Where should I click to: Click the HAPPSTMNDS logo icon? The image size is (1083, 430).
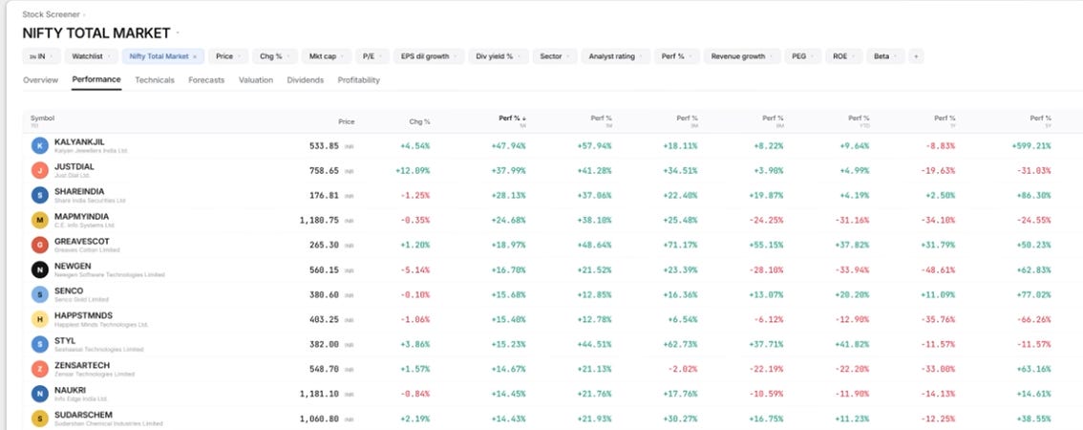pos(40,319)
